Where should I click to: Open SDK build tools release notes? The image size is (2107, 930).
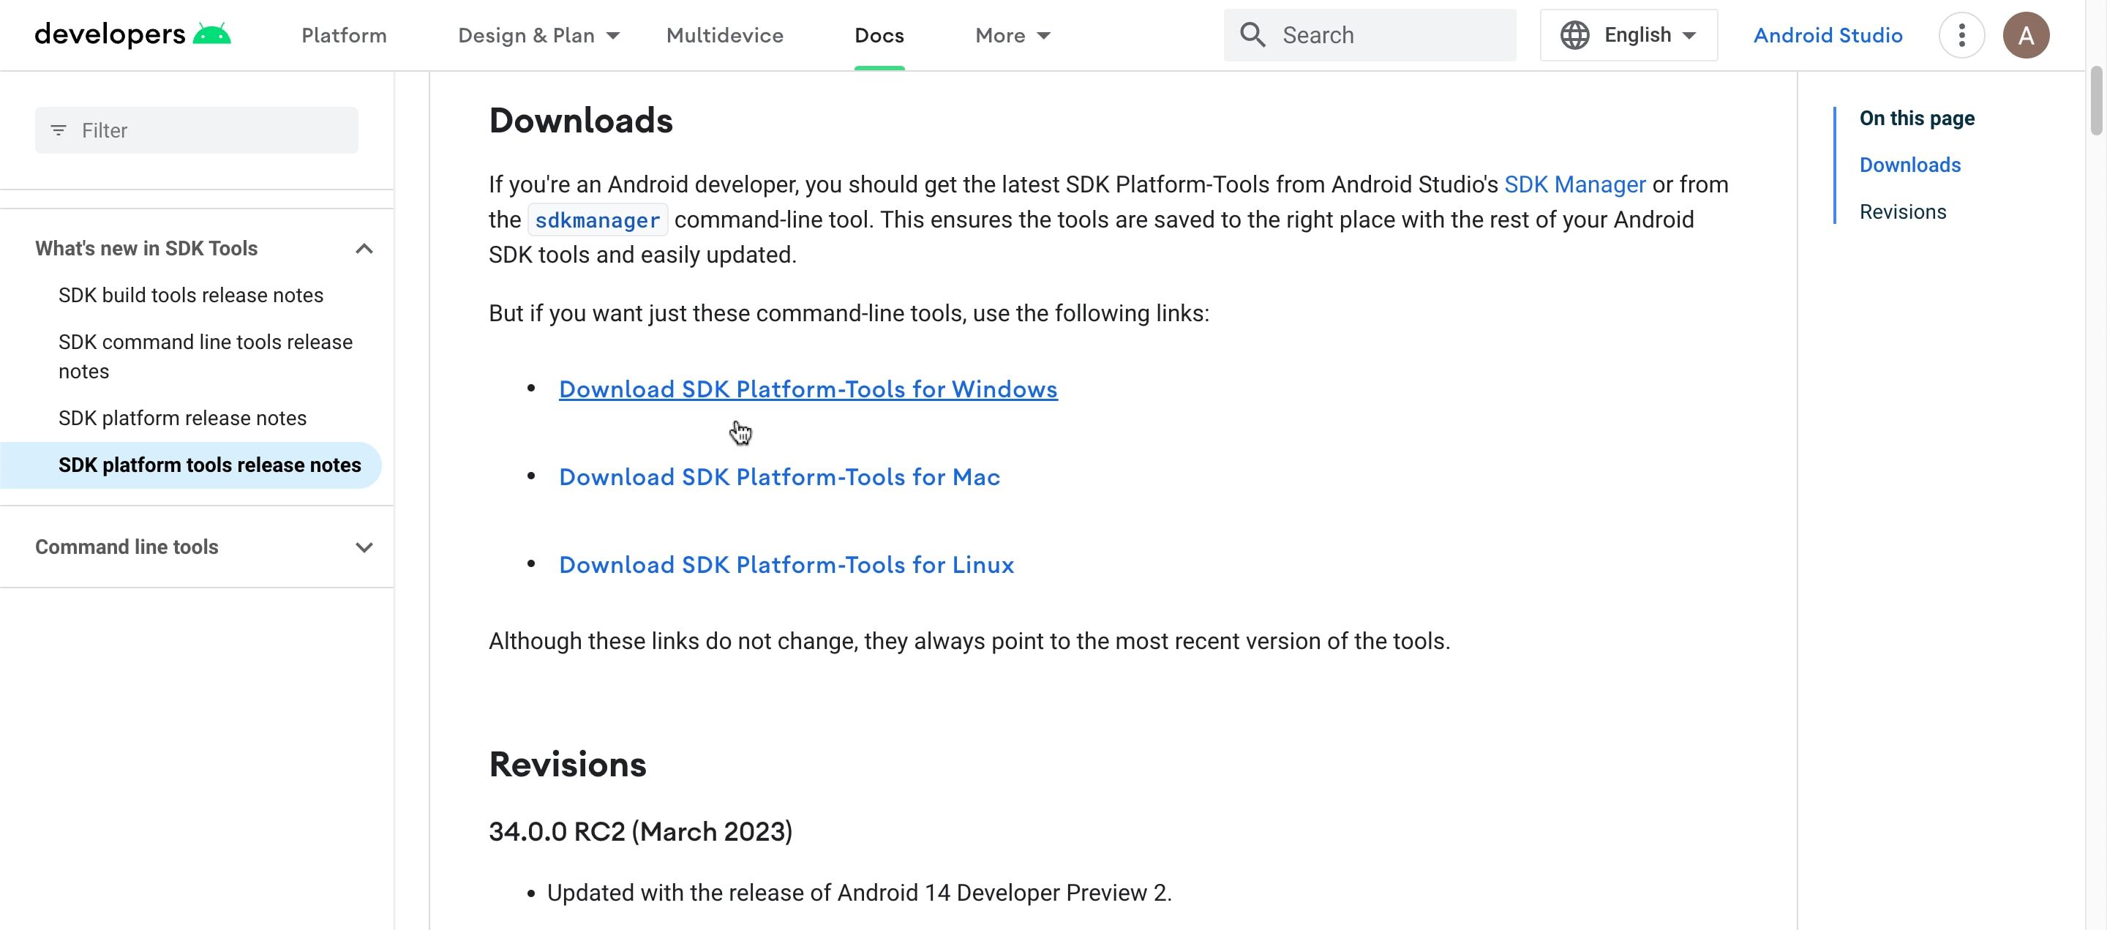tap(190, 296)
